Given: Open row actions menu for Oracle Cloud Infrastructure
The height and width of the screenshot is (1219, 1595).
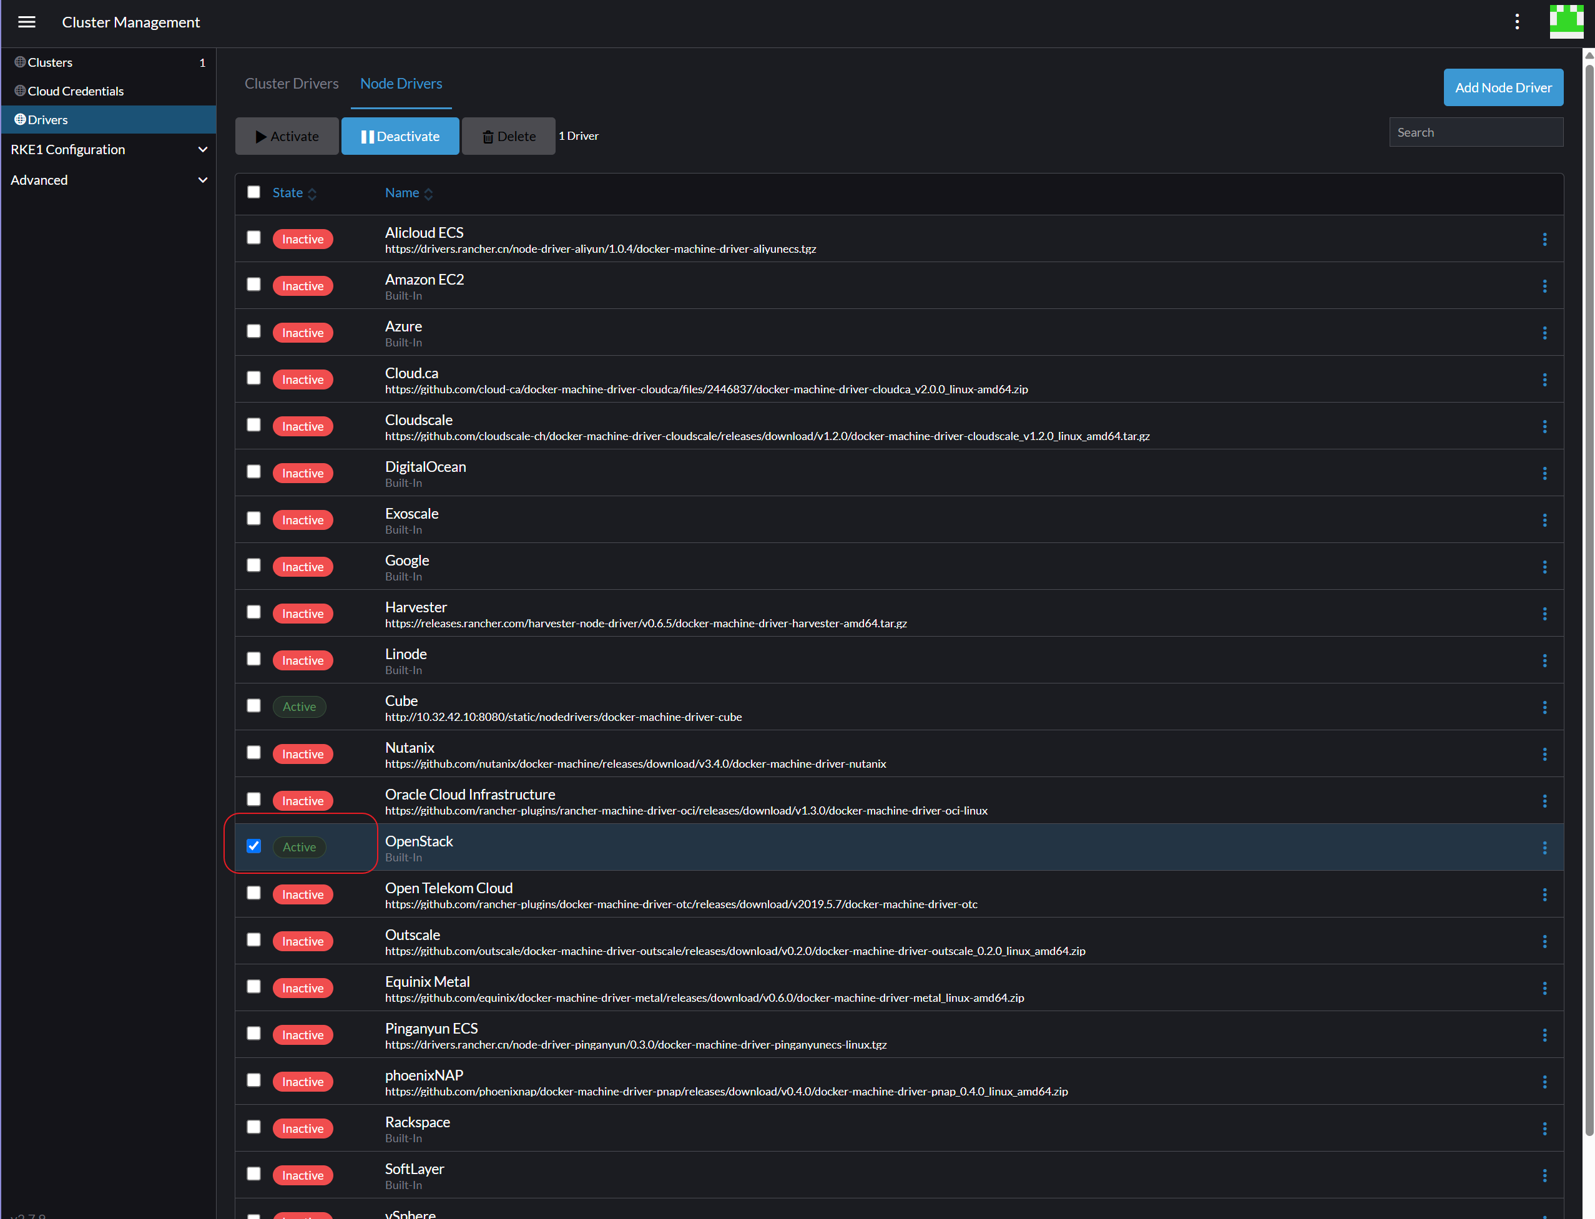Looking at the screenshot, I should pyautogui.click(x=1544, y=801).
